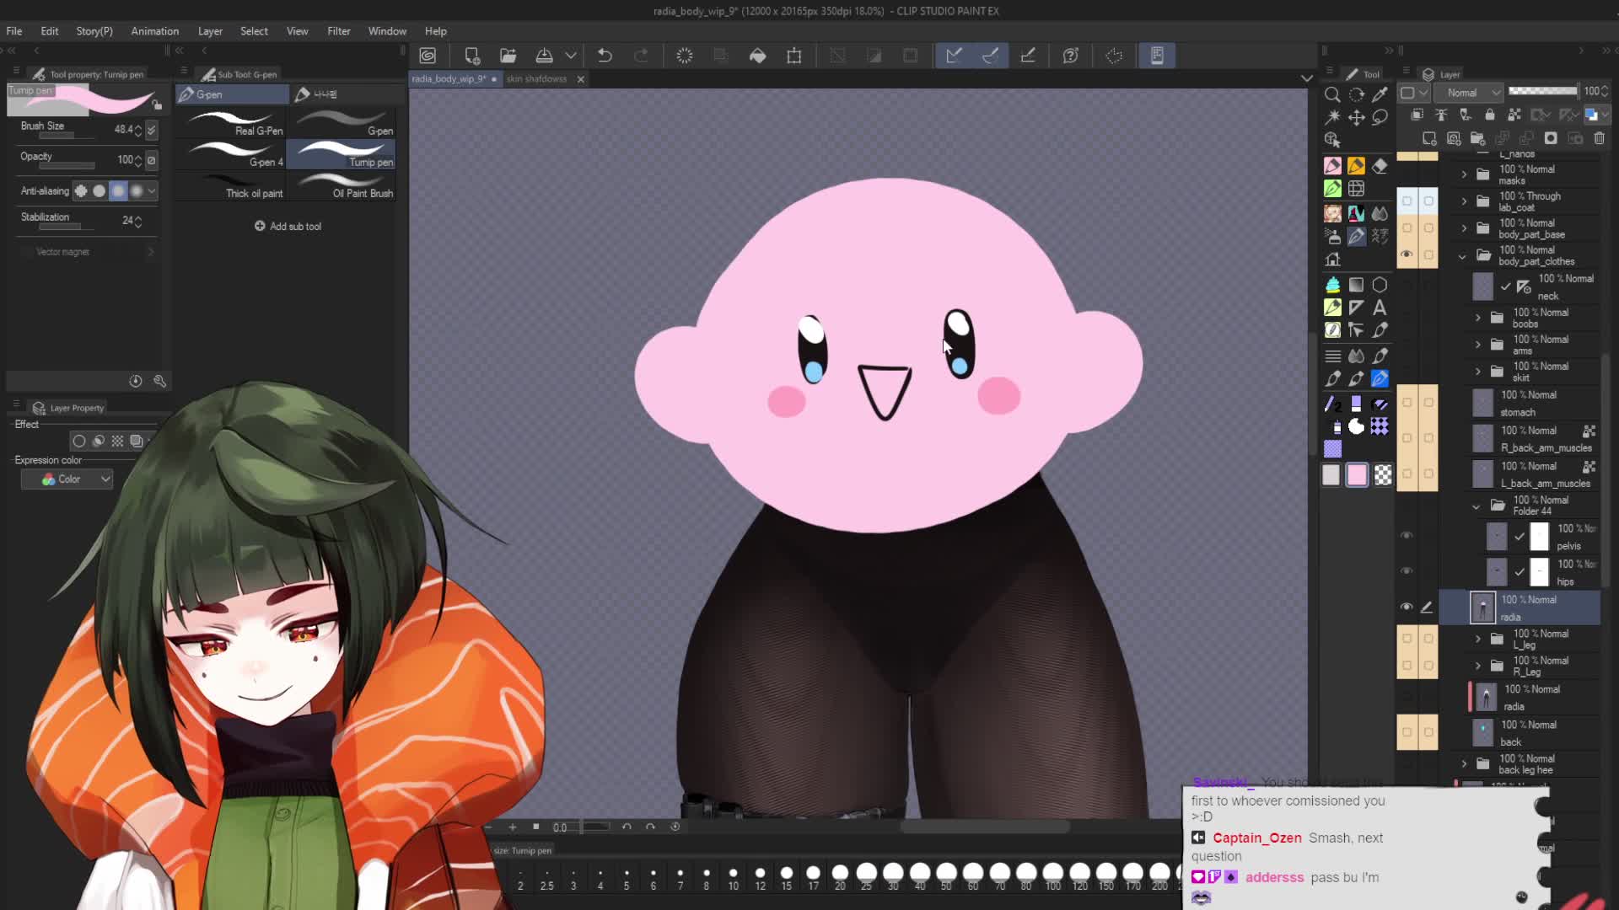
Task: Click the Undo arrow in the command bar
Action: click(x=605, y=56)
